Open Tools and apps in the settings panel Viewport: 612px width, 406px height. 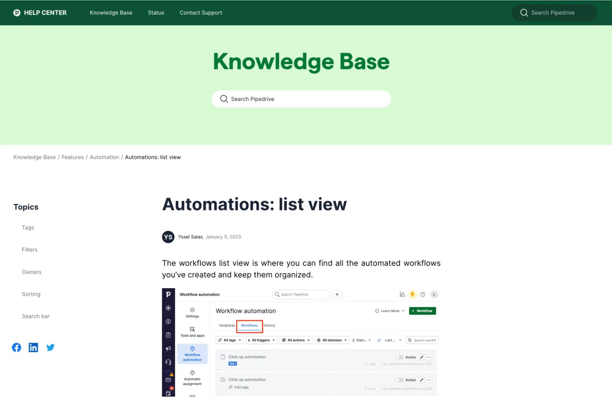pyautogui.click(x=192, y=331)
